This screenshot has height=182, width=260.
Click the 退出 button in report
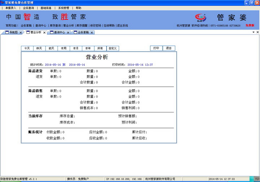pyautogui.click(x=169, y=48)
